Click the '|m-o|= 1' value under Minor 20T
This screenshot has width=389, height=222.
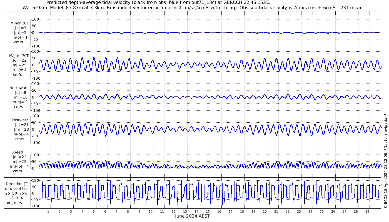(x=19, y=37)
